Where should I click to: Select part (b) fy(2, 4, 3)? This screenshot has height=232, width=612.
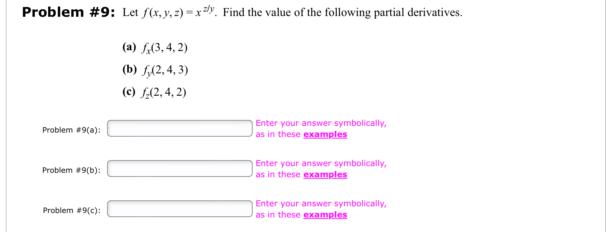154,70
